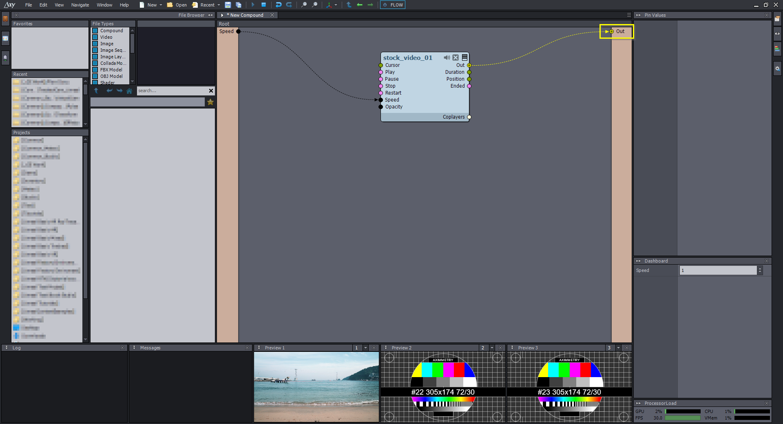The height and width of the screenshot is (424, 783).
Task: Open the axis gizmo dropdown arrow
Action: coord(336,5)
